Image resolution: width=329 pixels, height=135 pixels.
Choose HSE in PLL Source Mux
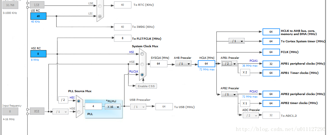point(79,112)
